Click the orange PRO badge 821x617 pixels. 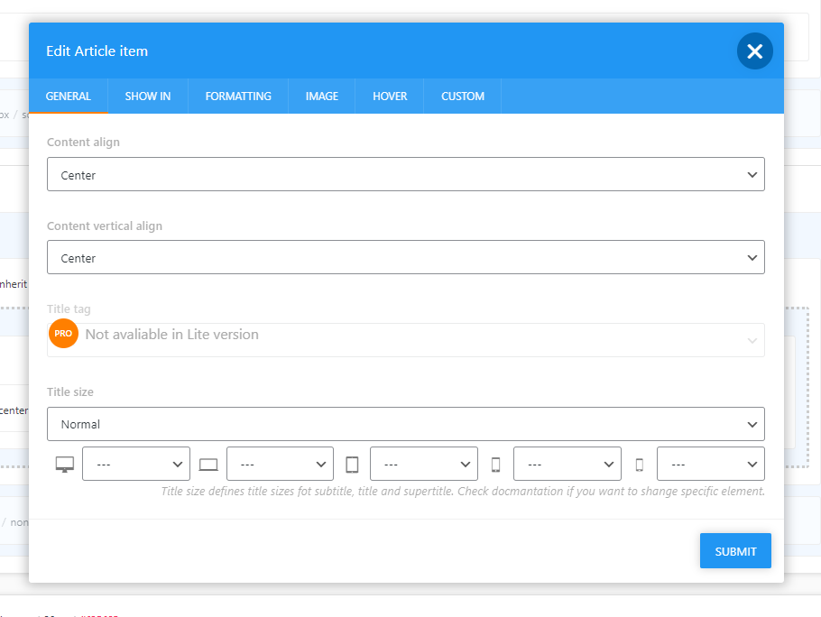pos(63,334)
